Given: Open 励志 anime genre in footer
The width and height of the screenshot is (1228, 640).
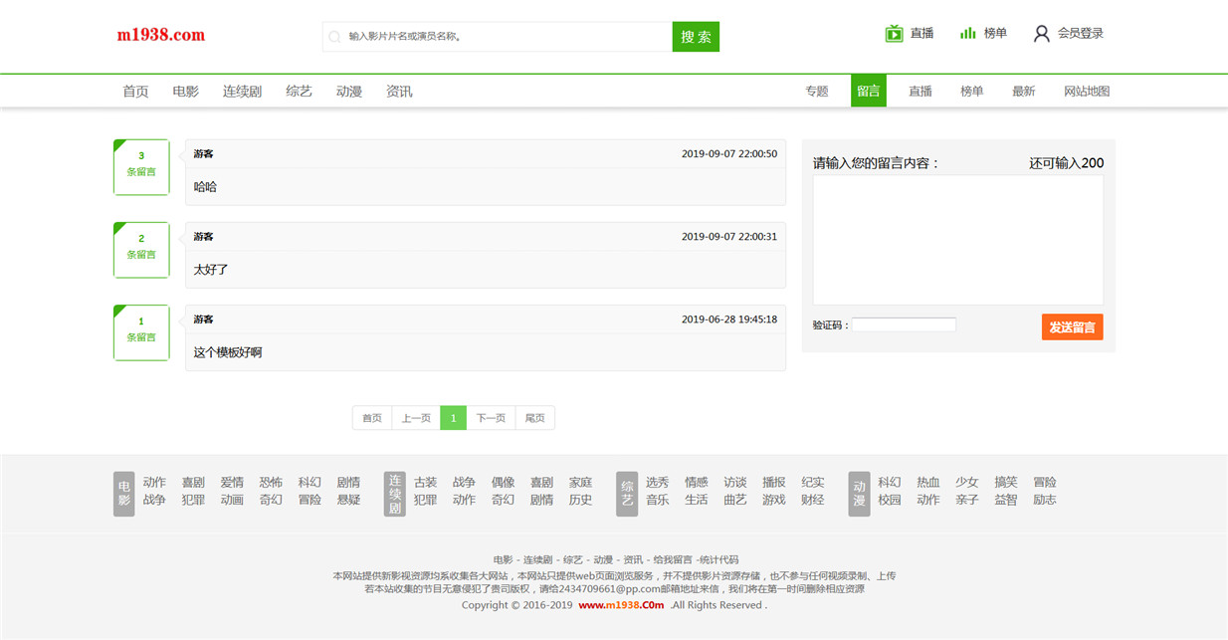Looking at the screenshot, I should click(x=1044, y=500).
